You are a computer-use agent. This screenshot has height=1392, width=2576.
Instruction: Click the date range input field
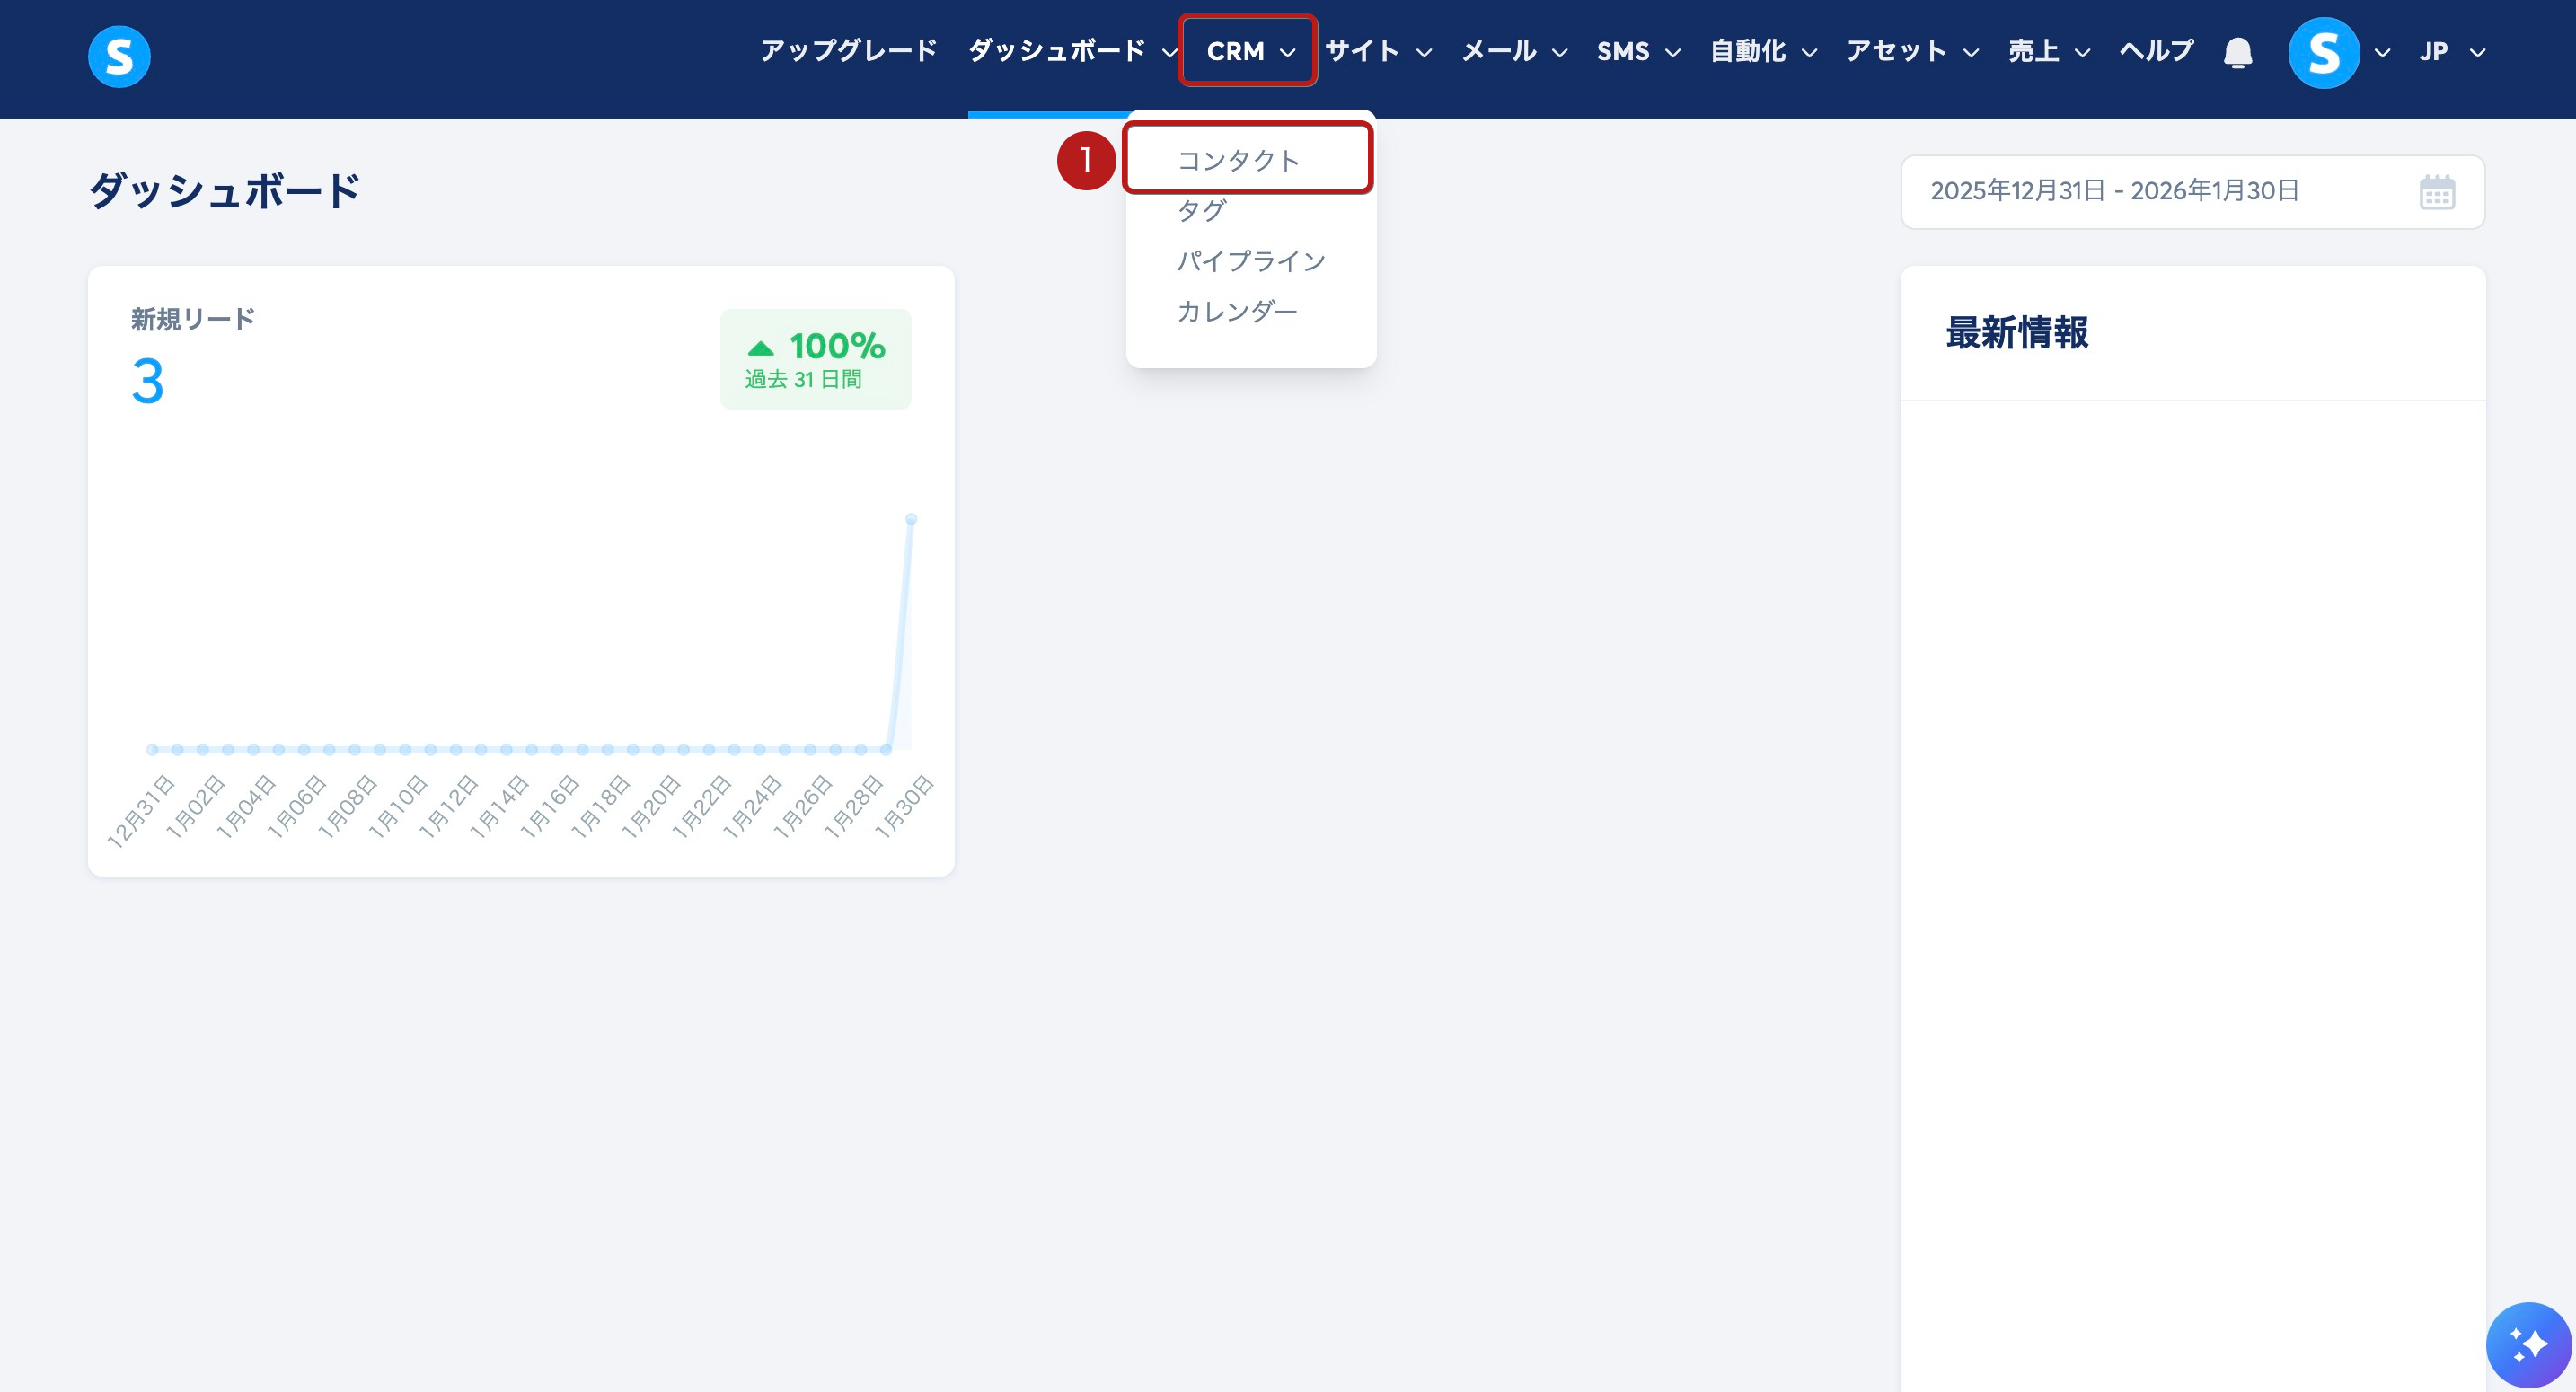point(2114,192)
